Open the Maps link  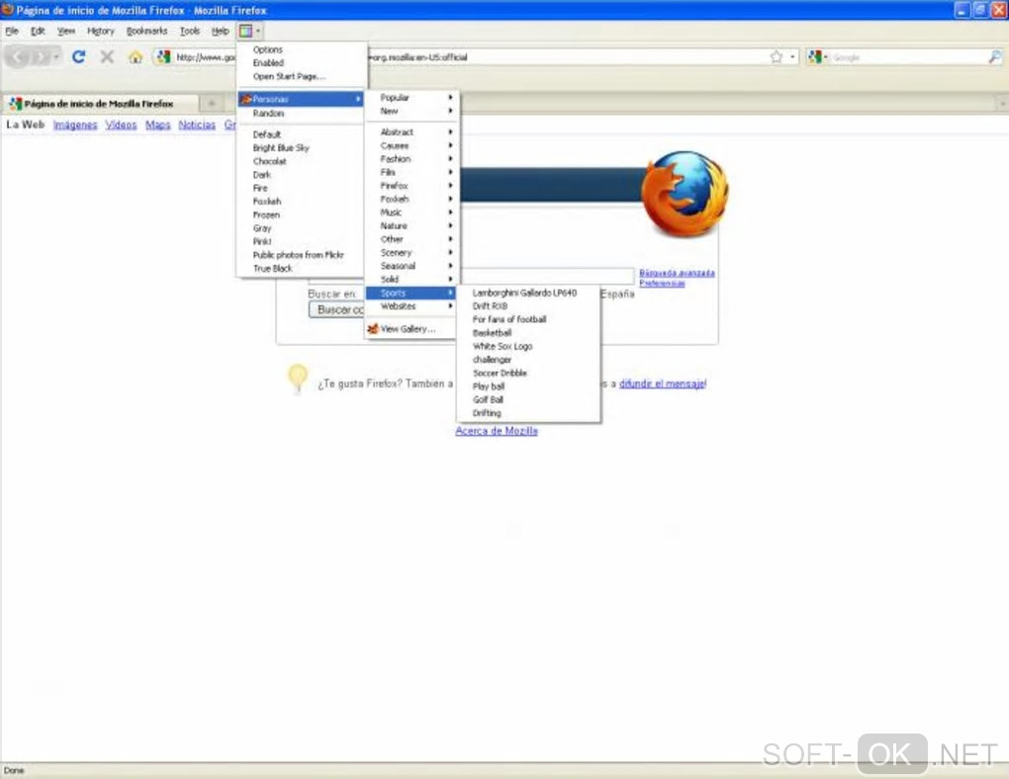pos(157,125)
